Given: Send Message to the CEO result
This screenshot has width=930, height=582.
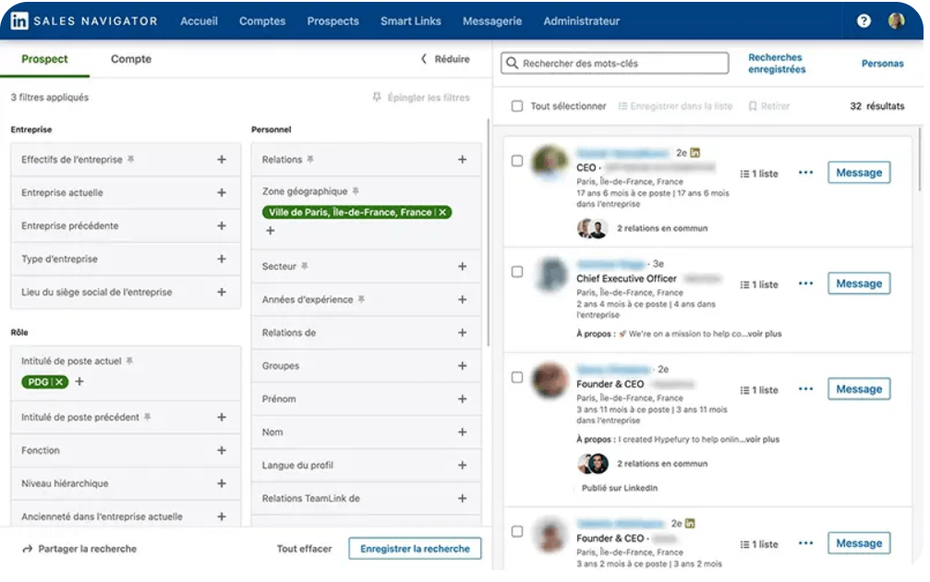Looking at the screenshot, I should pyautogui.click(x=859, y=173).
